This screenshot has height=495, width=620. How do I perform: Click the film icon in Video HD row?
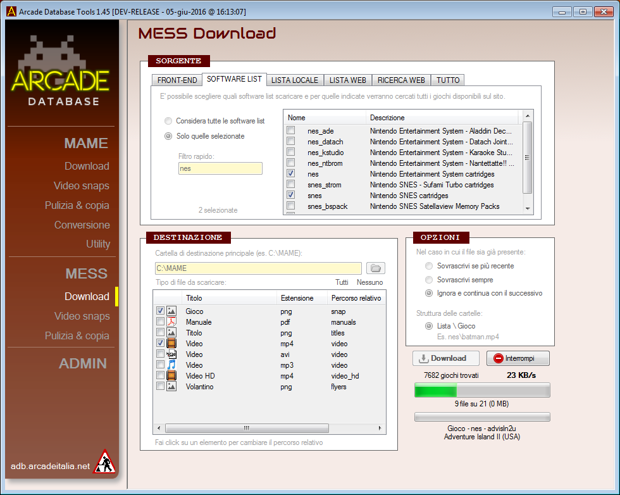click(171, 376)
